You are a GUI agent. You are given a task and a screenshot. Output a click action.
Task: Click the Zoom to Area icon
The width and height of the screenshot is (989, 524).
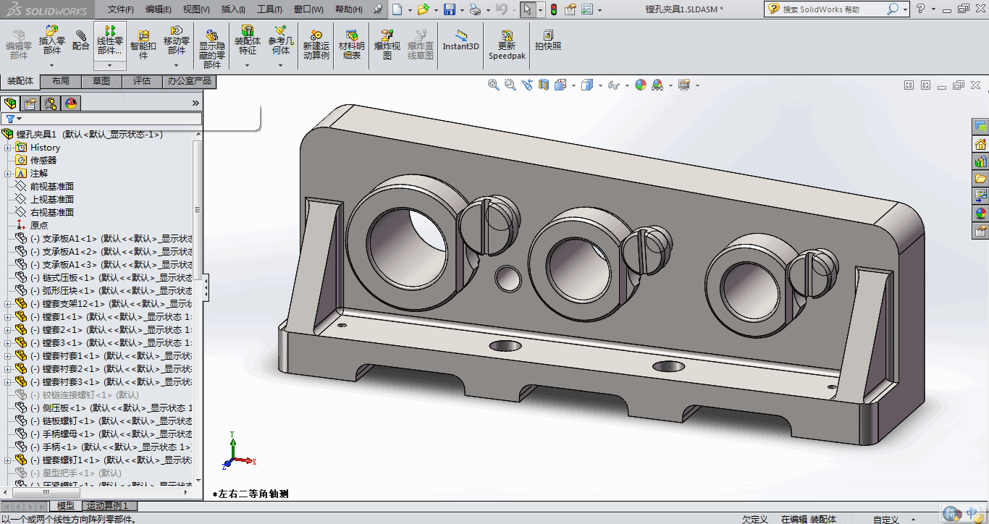click(510, 85)
